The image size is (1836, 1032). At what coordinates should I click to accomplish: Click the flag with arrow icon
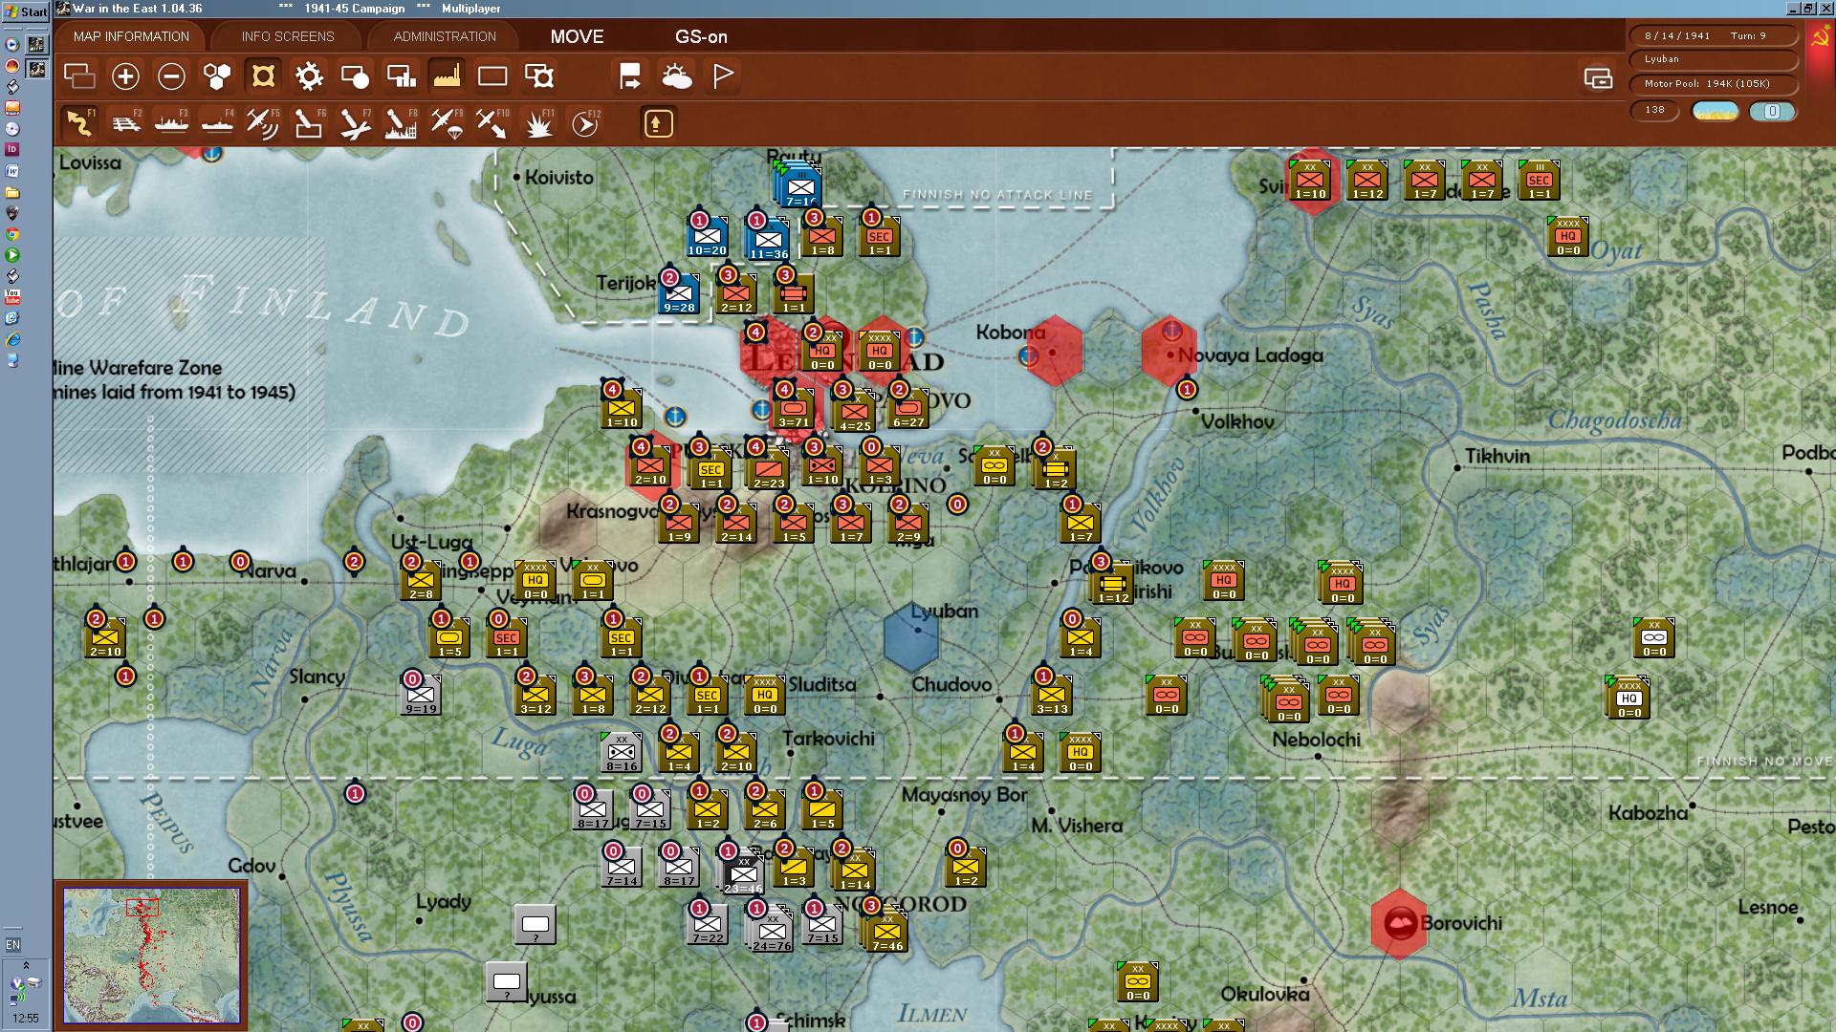[630, 76]
